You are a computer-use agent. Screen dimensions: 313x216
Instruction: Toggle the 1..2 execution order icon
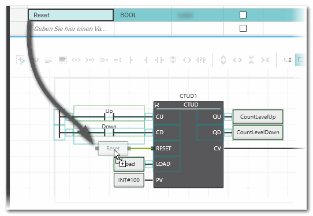click(x=287, y=60)
